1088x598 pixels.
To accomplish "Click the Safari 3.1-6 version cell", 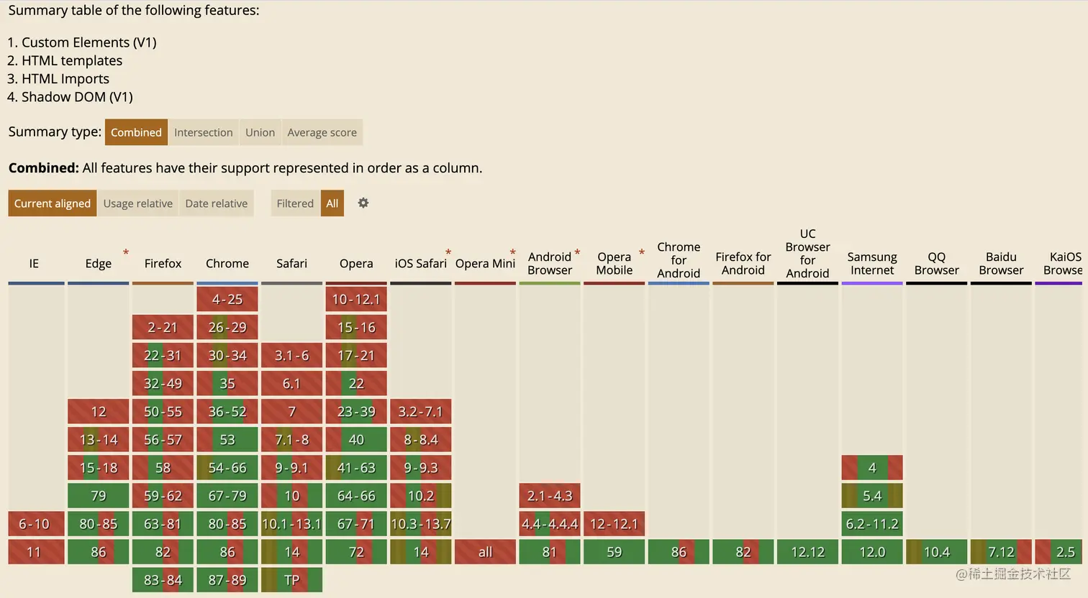I will [x=291, y=355].
